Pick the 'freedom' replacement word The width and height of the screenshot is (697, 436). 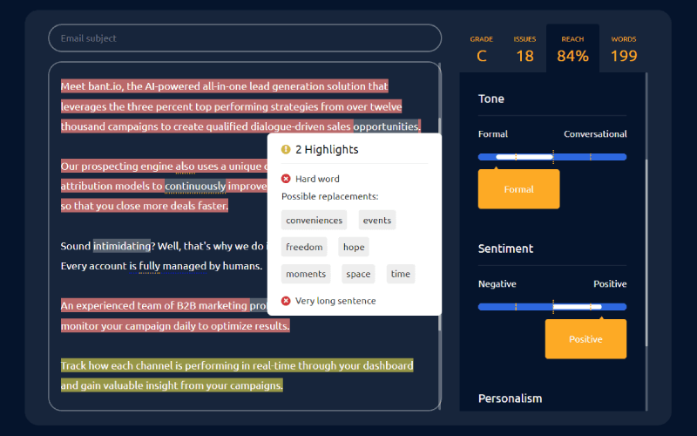(x=304, y=247)
